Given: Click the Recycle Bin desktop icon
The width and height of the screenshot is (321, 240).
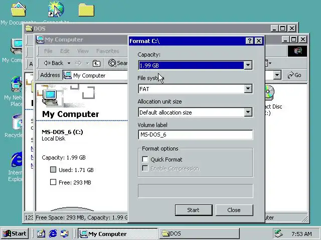Looking at the screenshot, I should coord(17,122).
